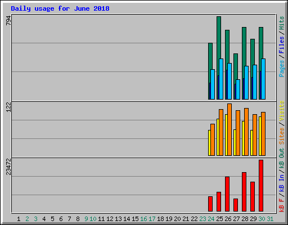Click the red kB bar for day 27

236,205
